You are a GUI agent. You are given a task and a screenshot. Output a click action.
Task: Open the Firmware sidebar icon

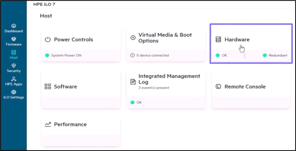click(14, 39)
